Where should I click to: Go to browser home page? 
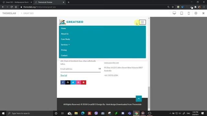[x=16, y=7]
